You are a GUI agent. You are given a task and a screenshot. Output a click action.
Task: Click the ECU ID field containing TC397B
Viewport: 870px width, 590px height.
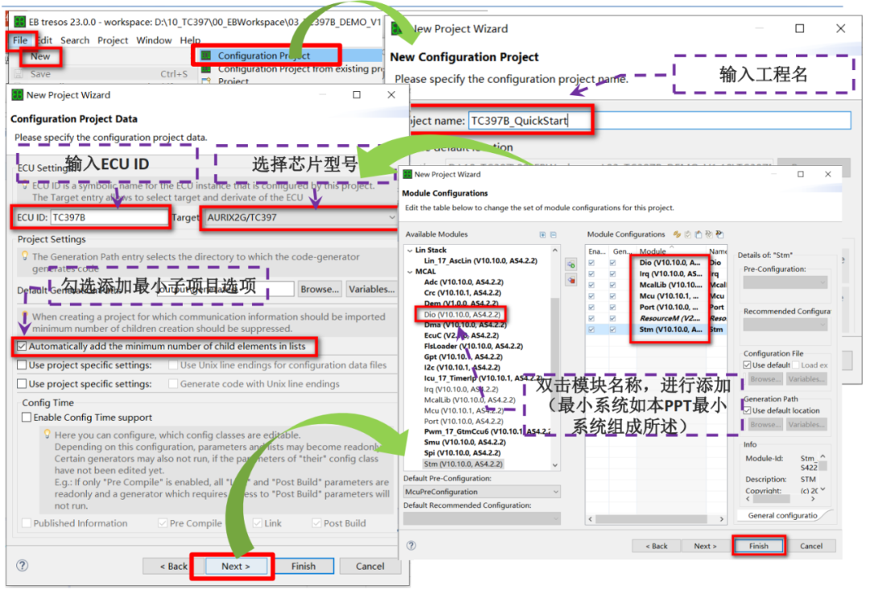click(x=109, y=218)
